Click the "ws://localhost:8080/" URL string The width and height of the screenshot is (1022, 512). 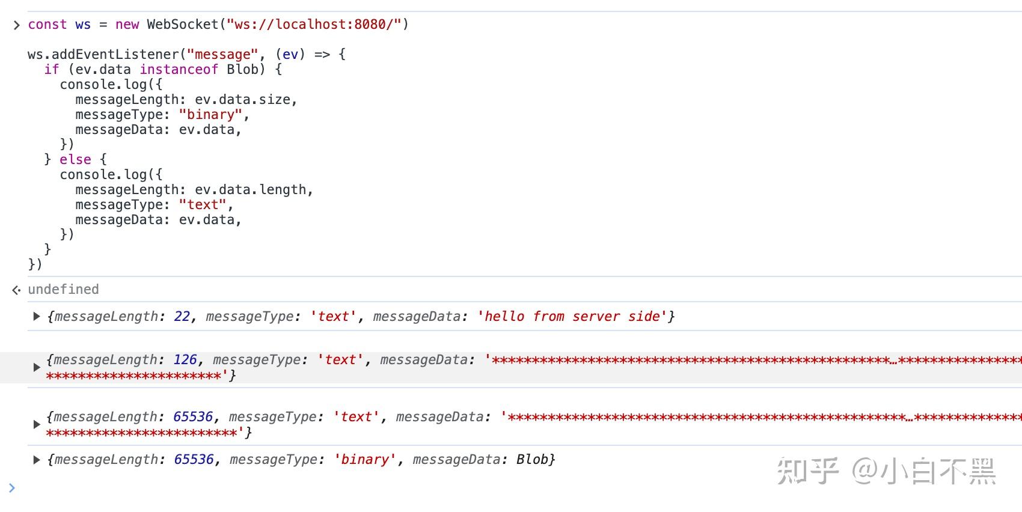(x=314, y=25)
